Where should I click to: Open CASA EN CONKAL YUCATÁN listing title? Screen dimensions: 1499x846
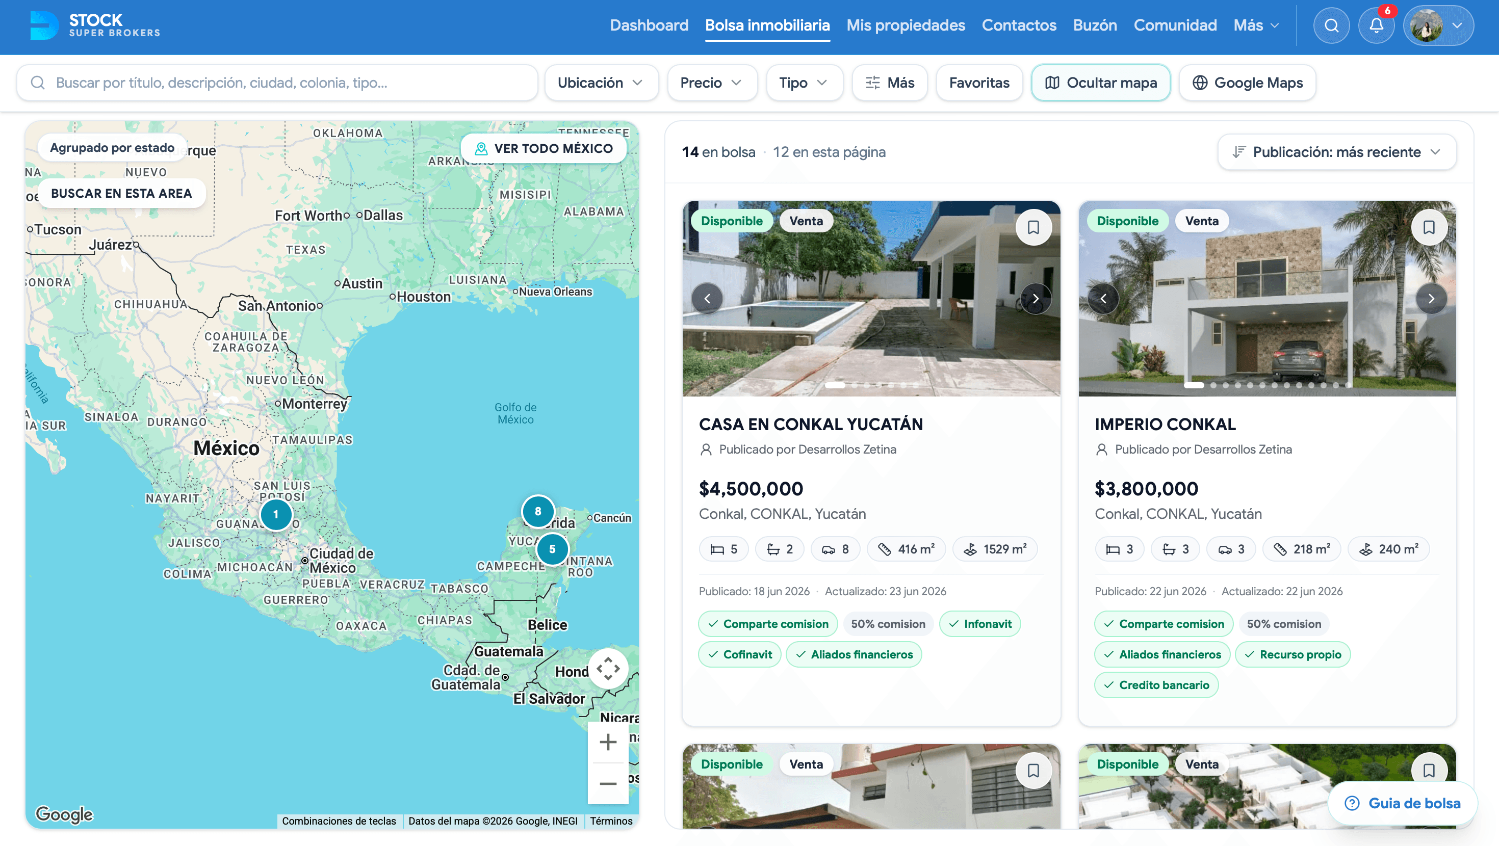[x=811, y=424]
